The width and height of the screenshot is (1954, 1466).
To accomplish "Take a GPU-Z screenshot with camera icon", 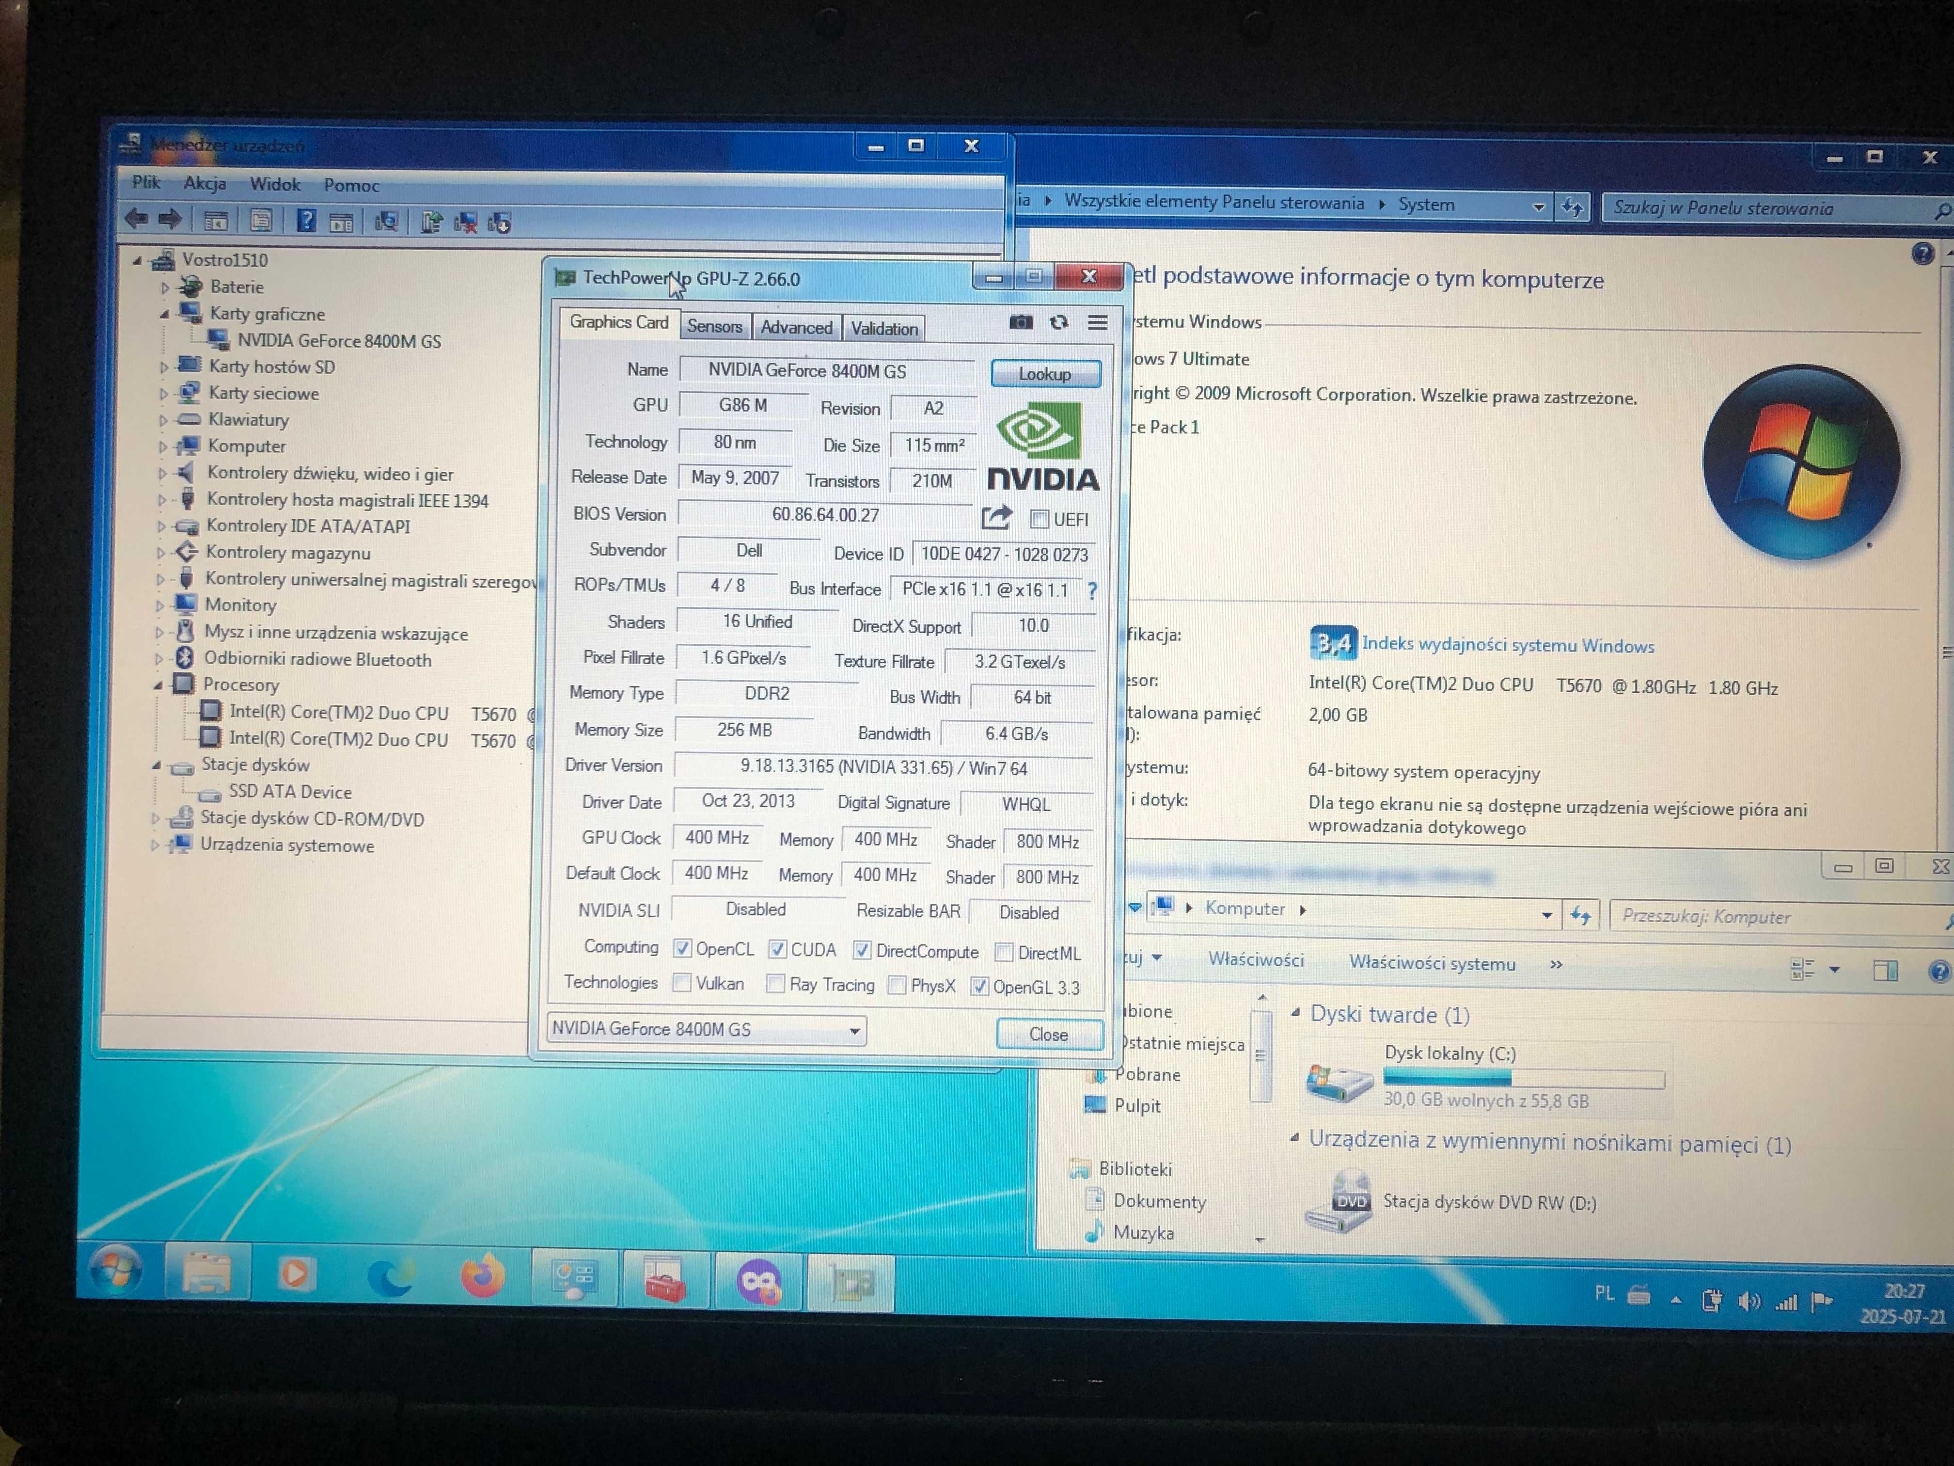I will [1020, 322].
